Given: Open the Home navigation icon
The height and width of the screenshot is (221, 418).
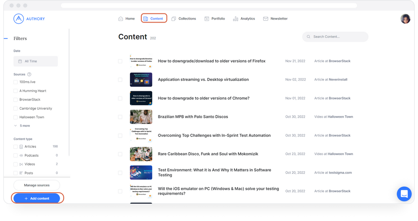Looking at the screenshot, I should 121,19.
